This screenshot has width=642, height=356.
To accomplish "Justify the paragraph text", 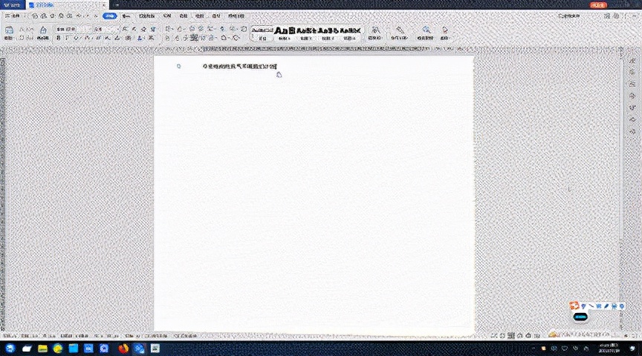I will tap(194, 38).
